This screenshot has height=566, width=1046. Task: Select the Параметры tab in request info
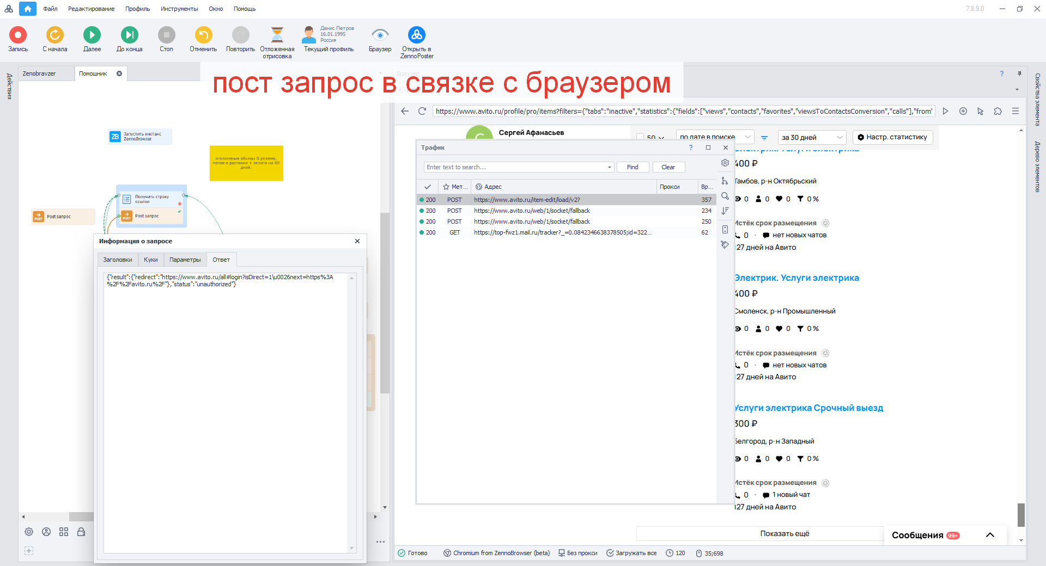coord(185,260)
